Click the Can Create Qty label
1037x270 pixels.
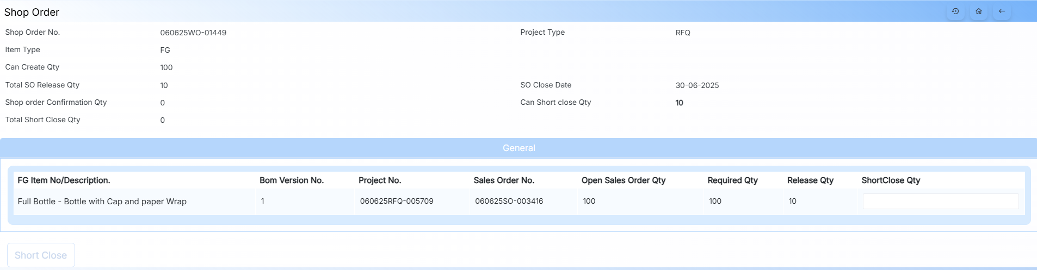(32, 67)
